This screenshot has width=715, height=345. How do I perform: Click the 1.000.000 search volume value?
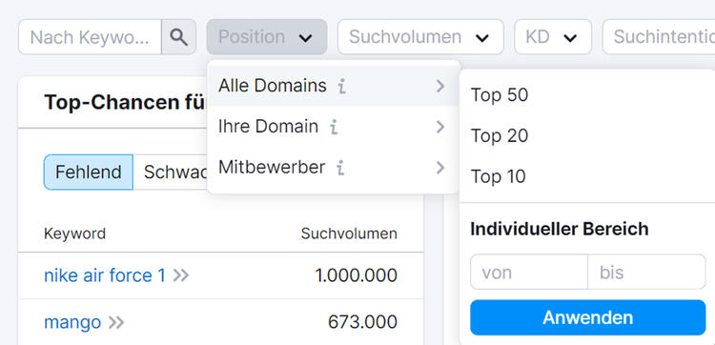357,275
